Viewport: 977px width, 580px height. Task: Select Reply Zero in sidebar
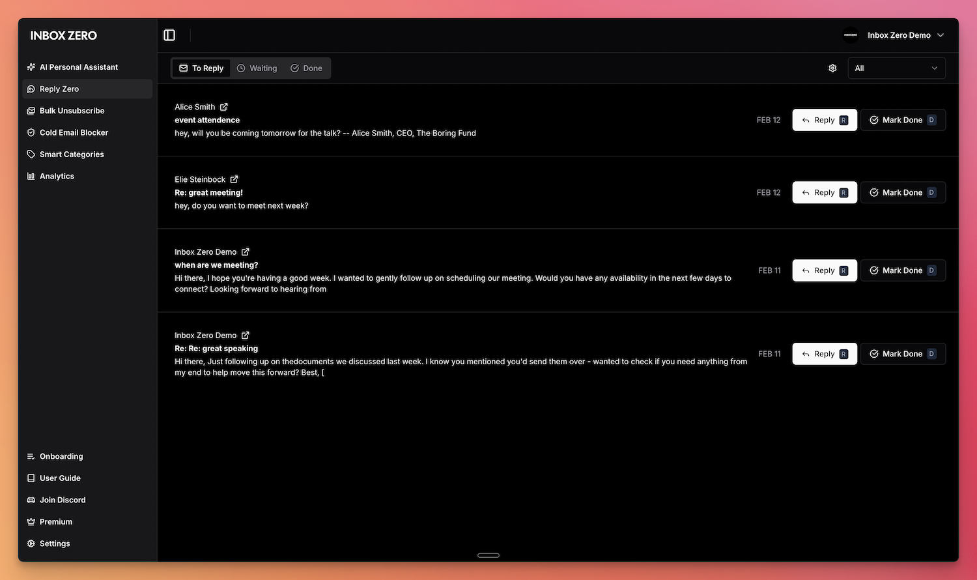pyautogui.click(x=87, y=89)
